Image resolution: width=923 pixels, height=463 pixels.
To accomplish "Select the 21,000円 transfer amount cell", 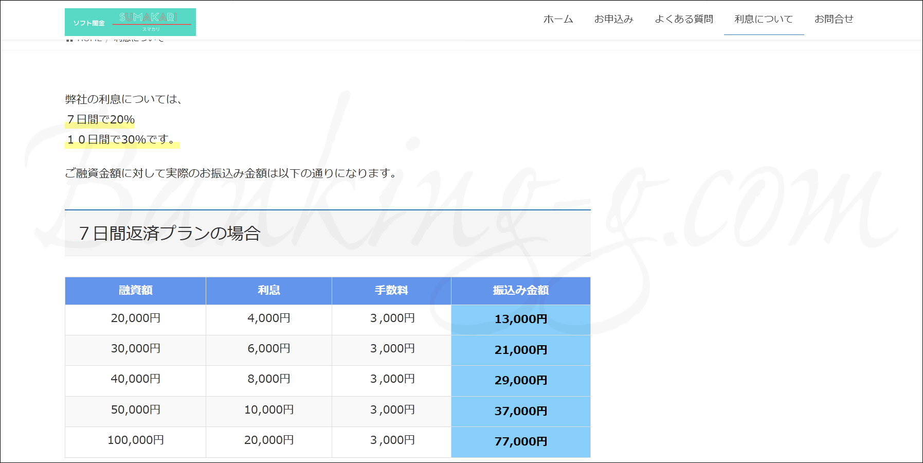I will [520, 350].
